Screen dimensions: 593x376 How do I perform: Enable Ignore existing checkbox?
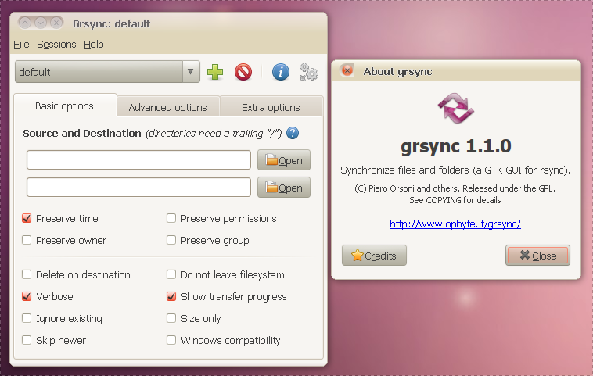point(27,318)
